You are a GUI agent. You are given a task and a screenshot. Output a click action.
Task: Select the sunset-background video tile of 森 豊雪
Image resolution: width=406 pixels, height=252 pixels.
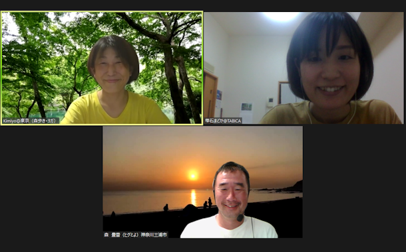click(203, 182)
